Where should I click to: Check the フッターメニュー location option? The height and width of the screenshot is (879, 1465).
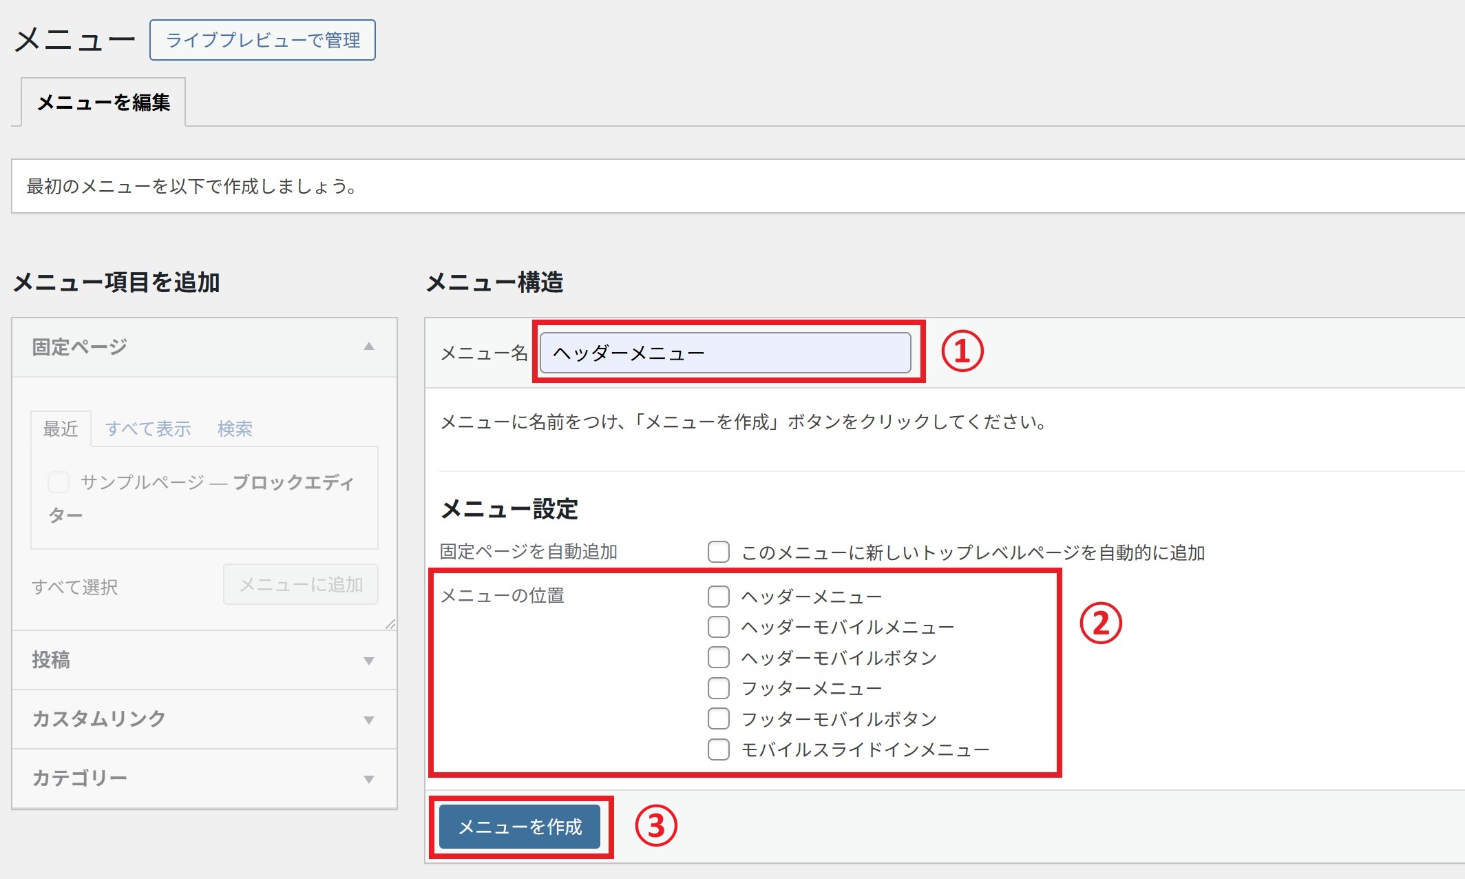[719, 688]
